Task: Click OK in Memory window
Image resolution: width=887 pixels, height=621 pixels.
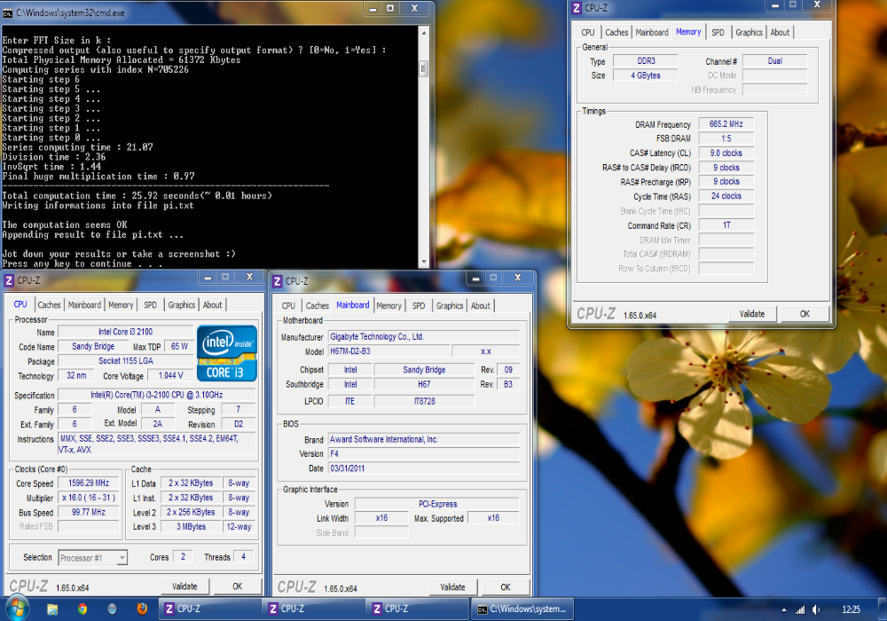Action: (x=805, y=314)
